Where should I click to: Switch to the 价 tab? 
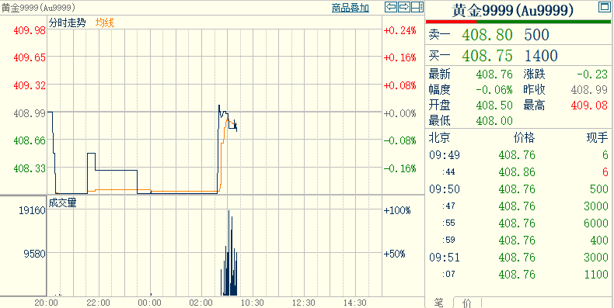(x=467, y=303)
